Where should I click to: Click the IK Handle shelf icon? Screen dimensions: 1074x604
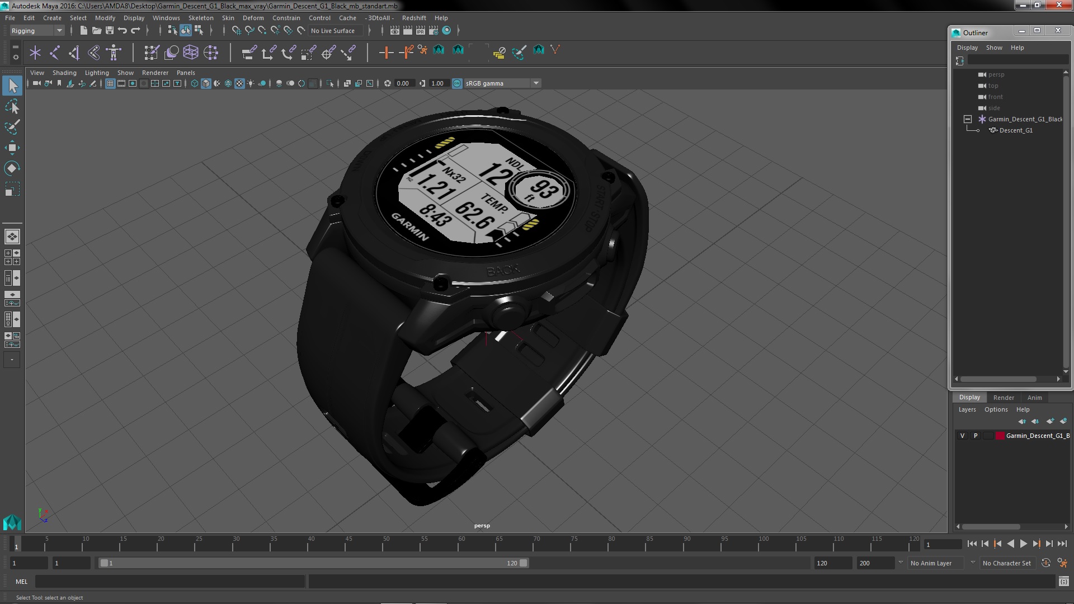pyautogui.click(x=74, y=53)
